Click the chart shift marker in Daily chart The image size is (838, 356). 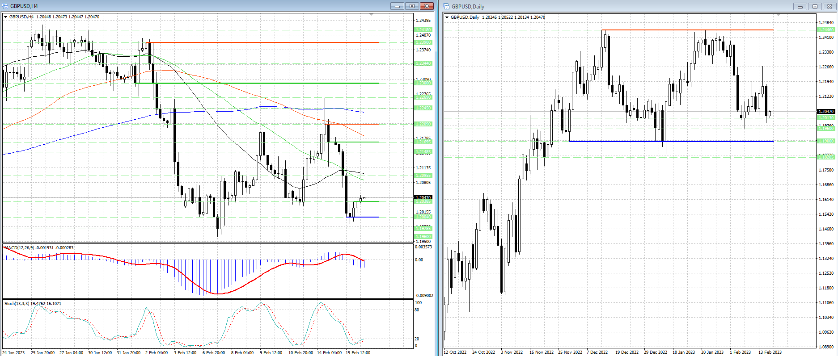click(x=778, y=16)
